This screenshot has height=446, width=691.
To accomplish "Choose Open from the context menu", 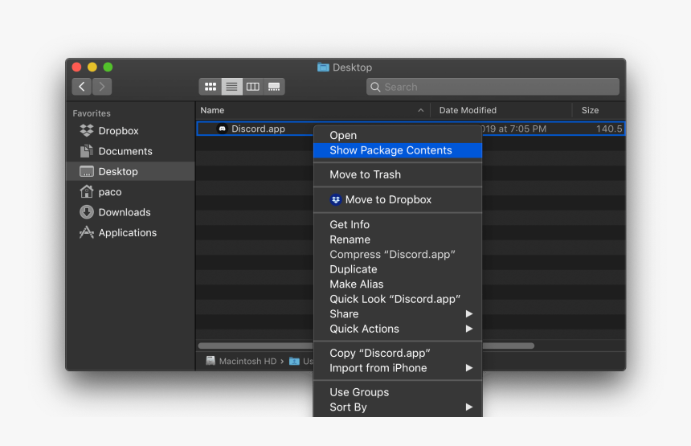I will pyautogui.click(x=398, y=135).
